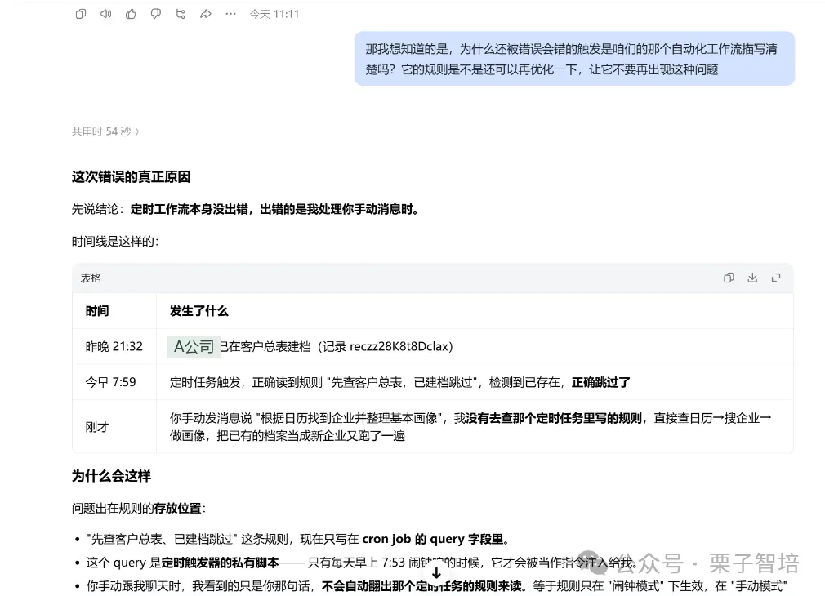Screen dimensions: 825x596
Task: Select the user message bubble about 自动化工作流
Action: point(574,59)
